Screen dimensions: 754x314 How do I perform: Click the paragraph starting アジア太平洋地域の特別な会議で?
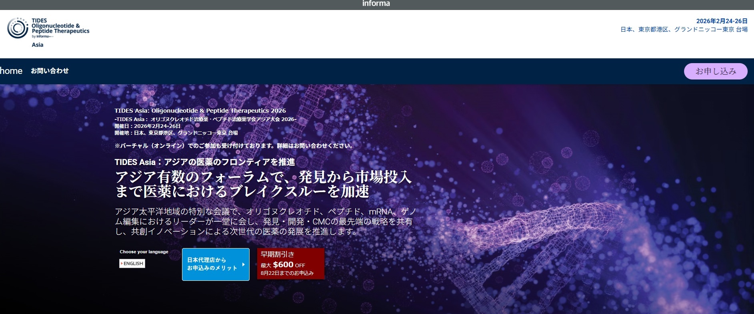(266, 221)
